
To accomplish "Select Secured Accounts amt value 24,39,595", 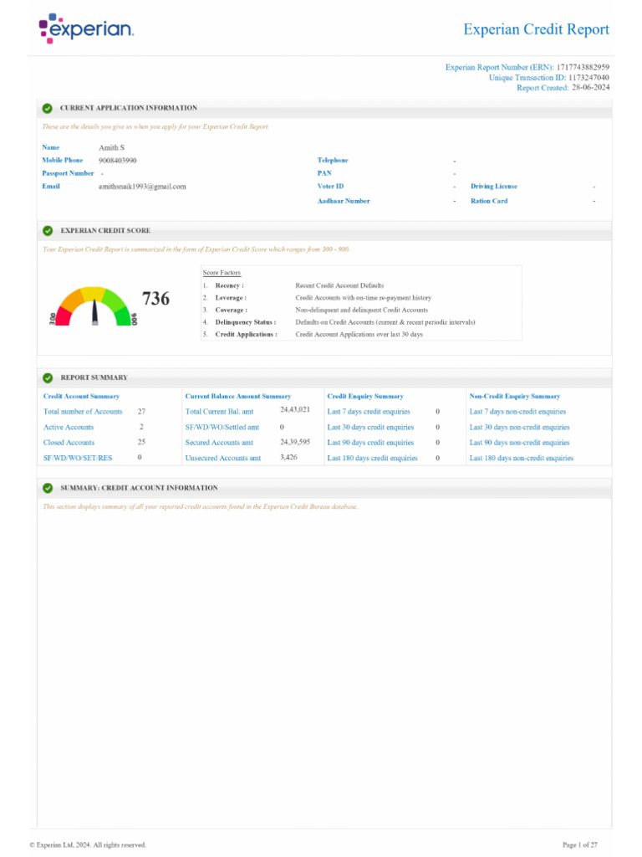I will pyautogui.click(x=295, y=442).
